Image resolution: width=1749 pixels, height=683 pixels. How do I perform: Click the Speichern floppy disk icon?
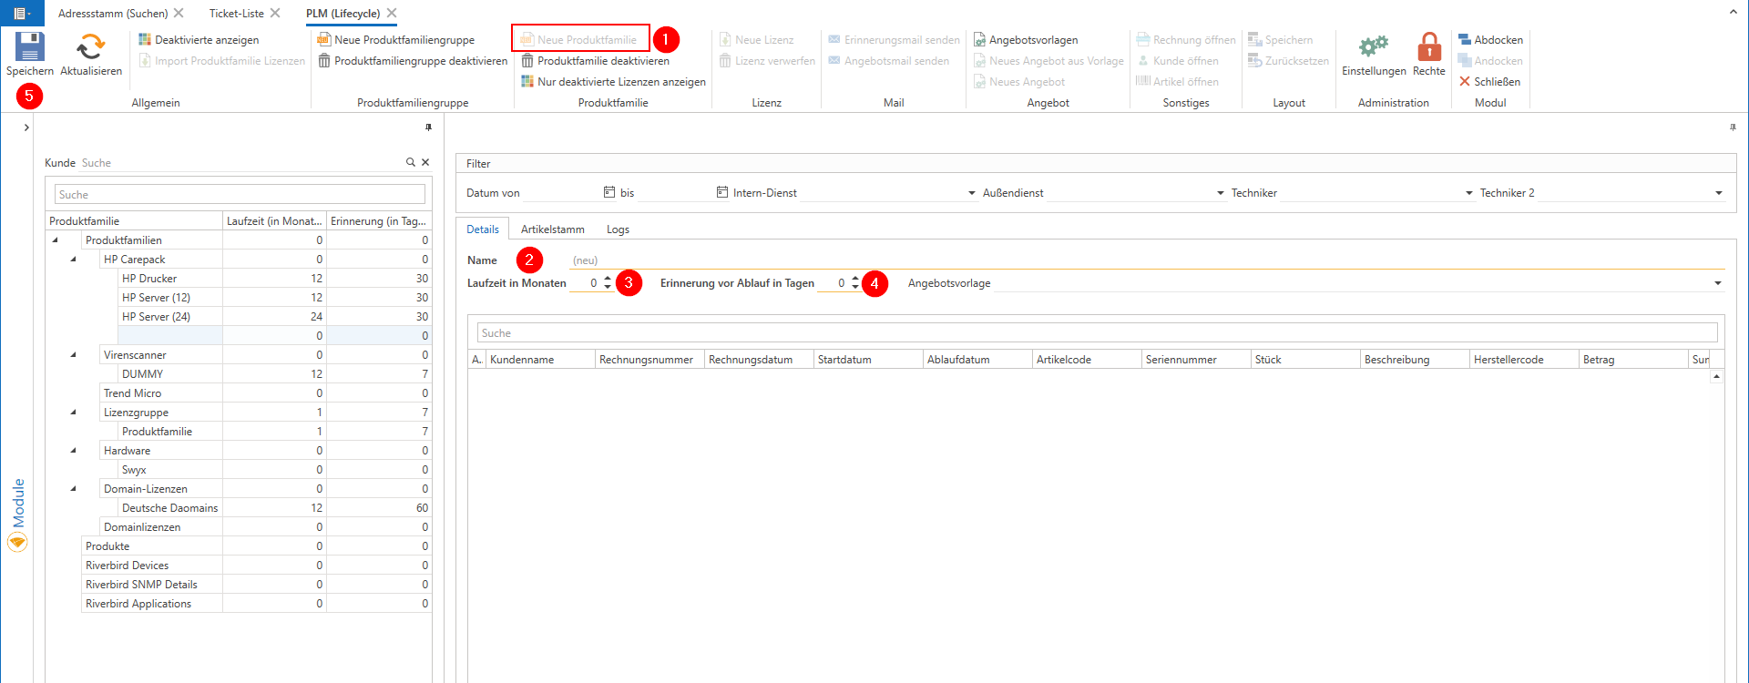(x=29, y=46)
